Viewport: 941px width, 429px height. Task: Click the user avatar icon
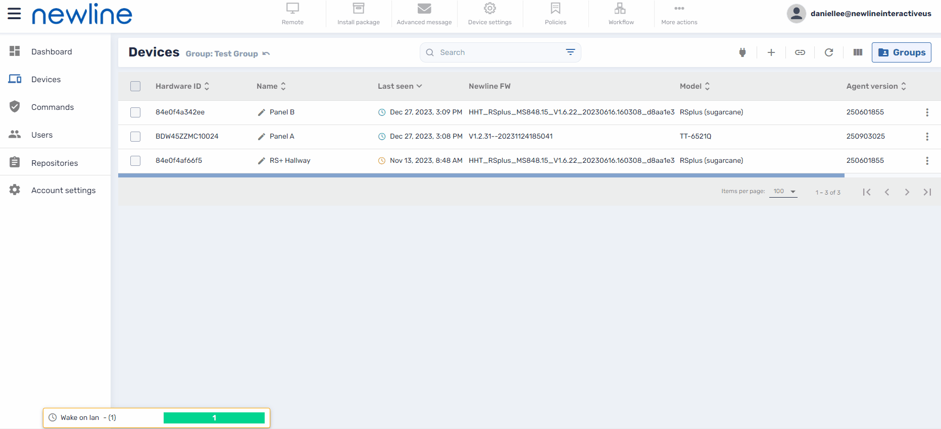tap(796, 14)
